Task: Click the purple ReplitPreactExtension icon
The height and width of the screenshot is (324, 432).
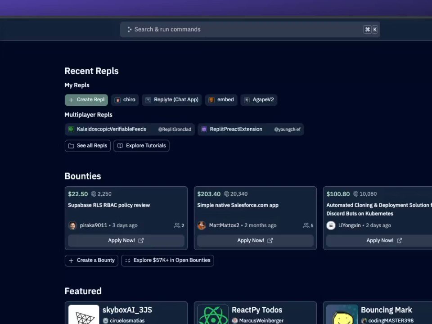Action: pos(204,129)
